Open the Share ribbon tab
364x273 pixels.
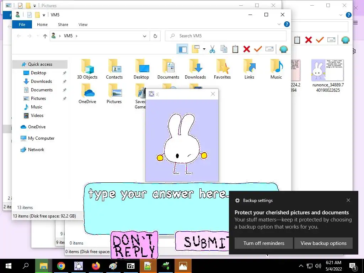[63, 25]
